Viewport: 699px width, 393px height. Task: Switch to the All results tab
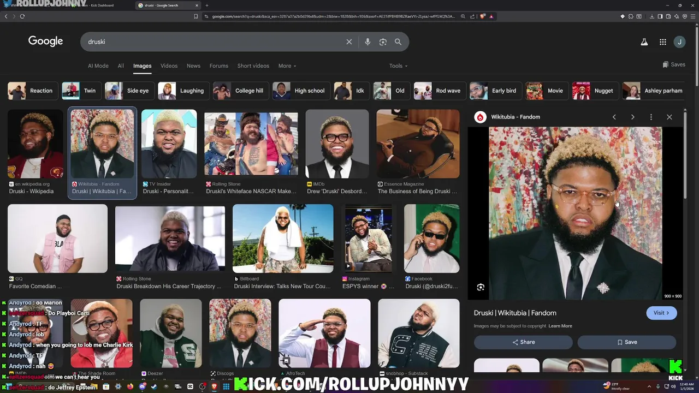tap(121, 66)
